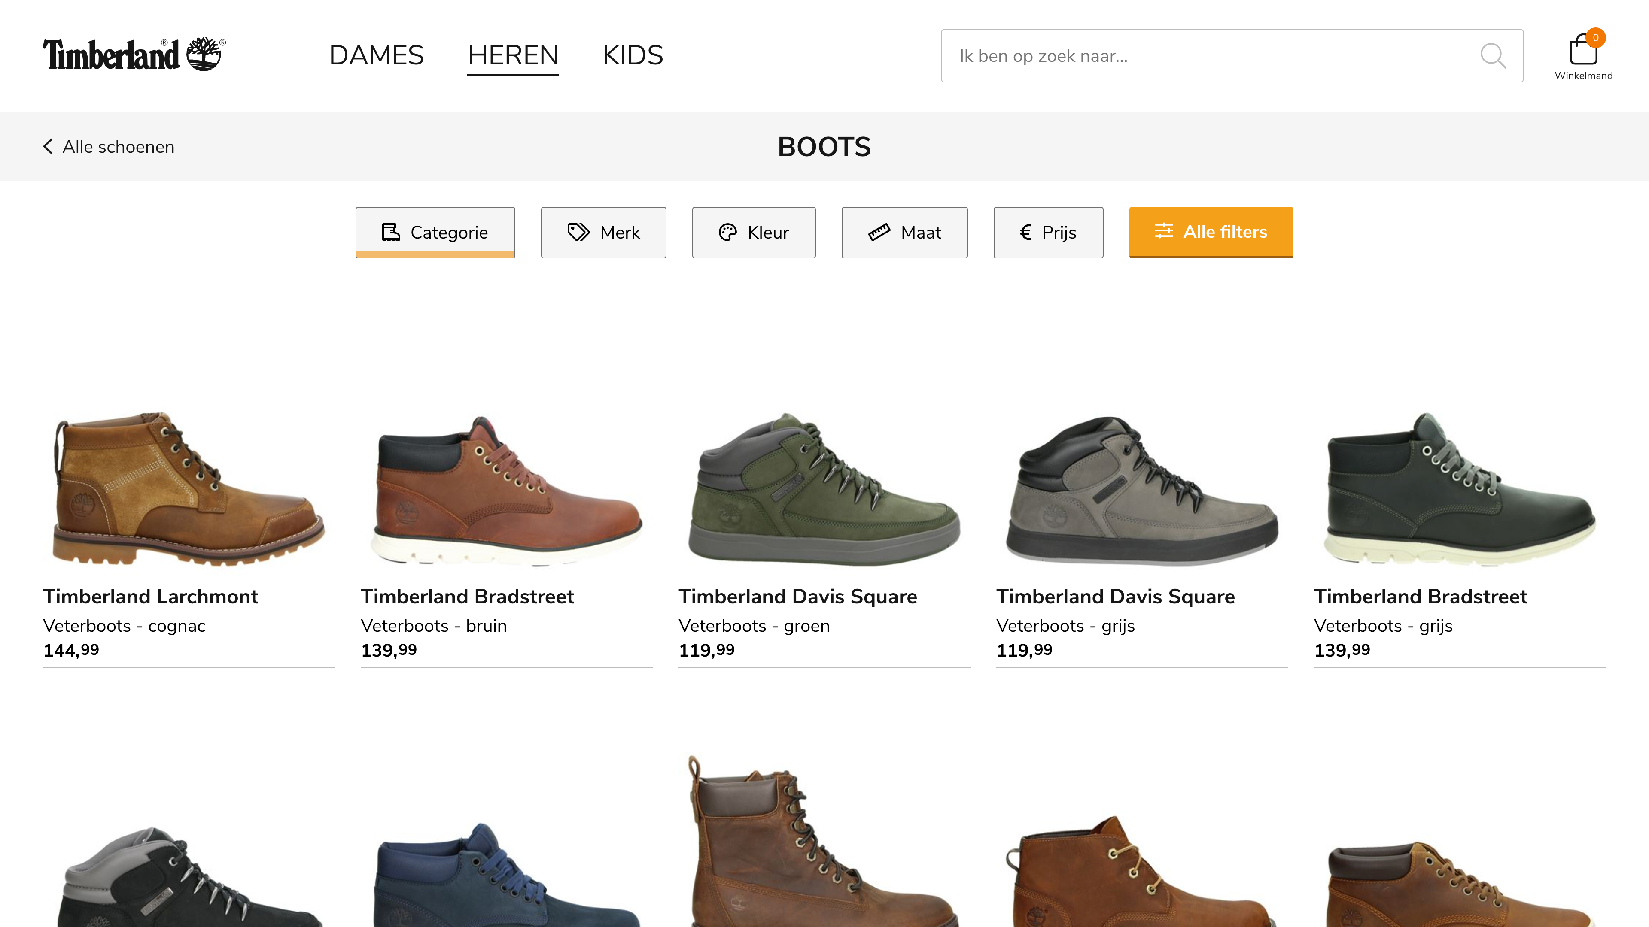This screenshot has height=927, width=1649.
Task: Open Timberland Larchmont product title link
Action: 150,596
